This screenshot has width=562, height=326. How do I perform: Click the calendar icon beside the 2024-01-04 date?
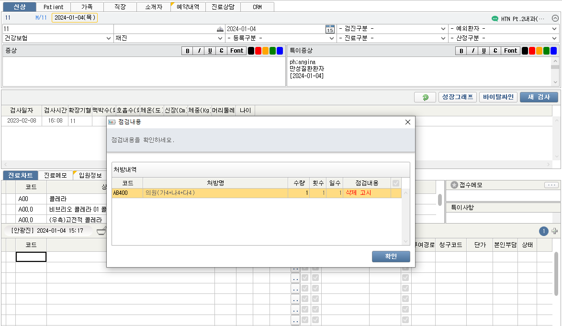click(330, 29)
